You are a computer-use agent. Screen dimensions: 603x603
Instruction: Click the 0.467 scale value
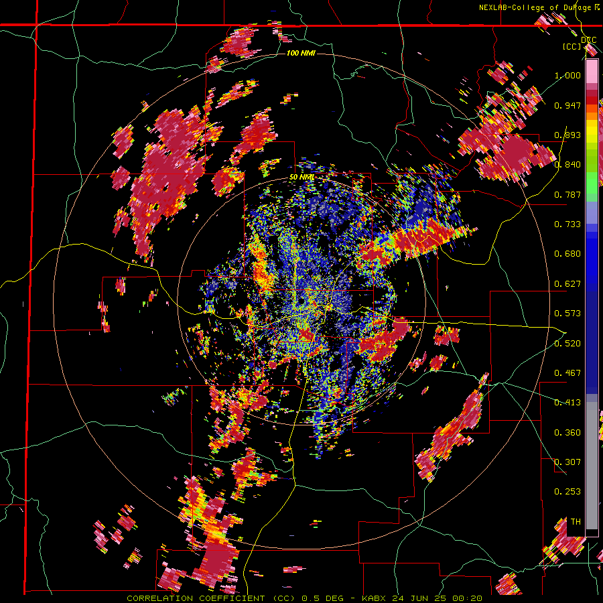[567, 373]
